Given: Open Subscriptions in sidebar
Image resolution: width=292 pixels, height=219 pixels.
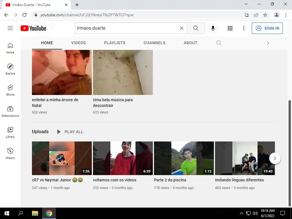Looking at the screenshot, I should coord(10,111).
